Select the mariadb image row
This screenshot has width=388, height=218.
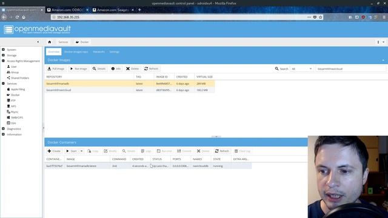coord(130,84)
